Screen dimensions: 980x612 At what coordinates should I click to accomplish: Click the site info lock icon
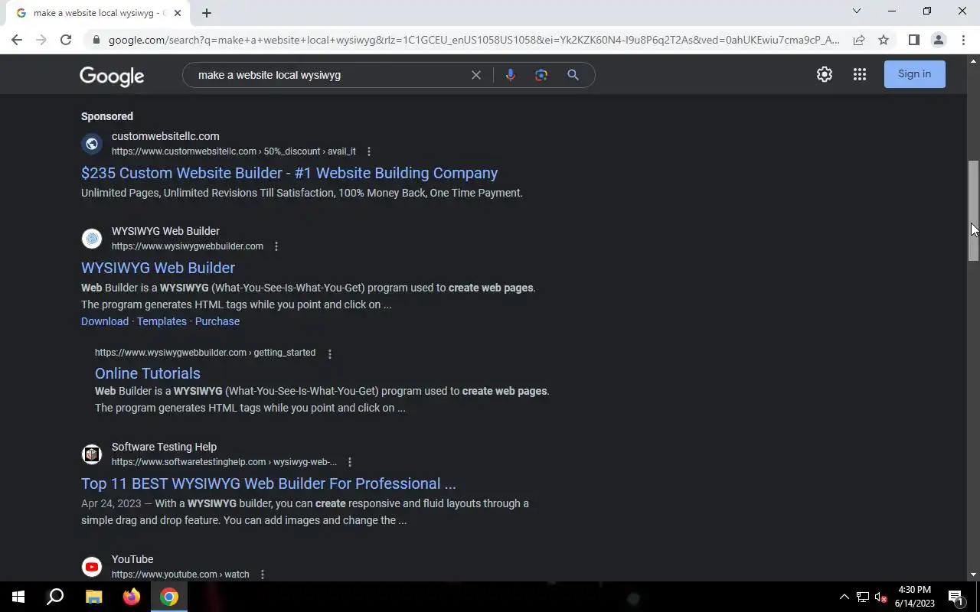pyautogui.click(x=96, y=40)
